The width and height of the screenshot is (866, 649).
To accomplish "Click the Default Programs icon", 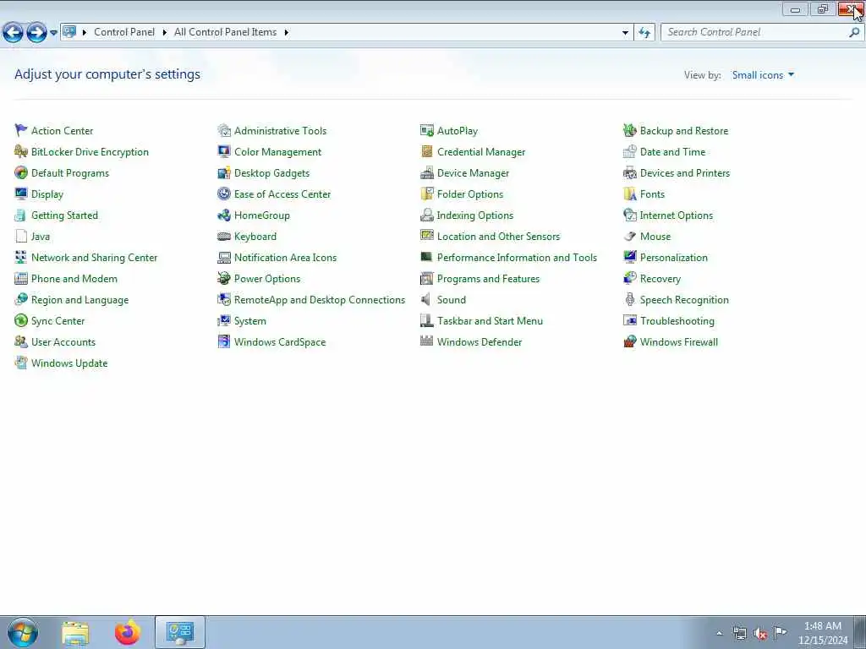I will click(x=21, y=172).
